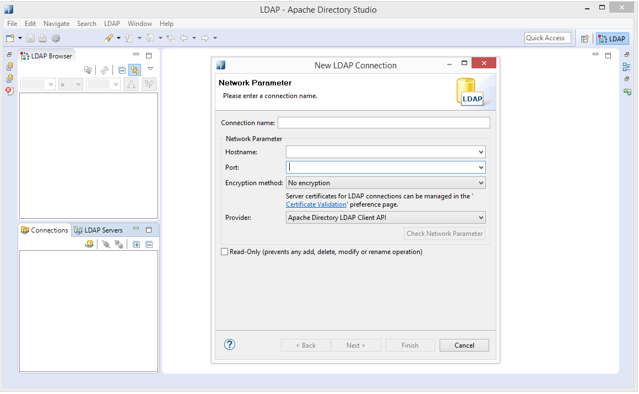
Task: Open the Hostname dropdown arrow
Action: coord(481,152)
